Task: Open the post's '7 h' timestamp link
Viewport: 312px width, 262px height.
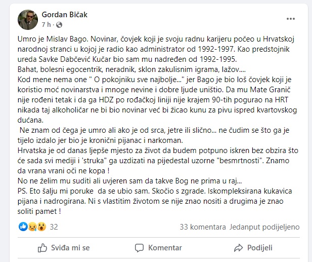Action: point(46,24)
